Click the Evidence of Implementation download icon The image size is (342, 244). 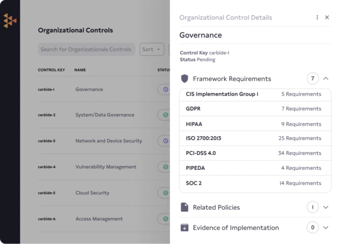pyautogui.click(x=185, y=228)
